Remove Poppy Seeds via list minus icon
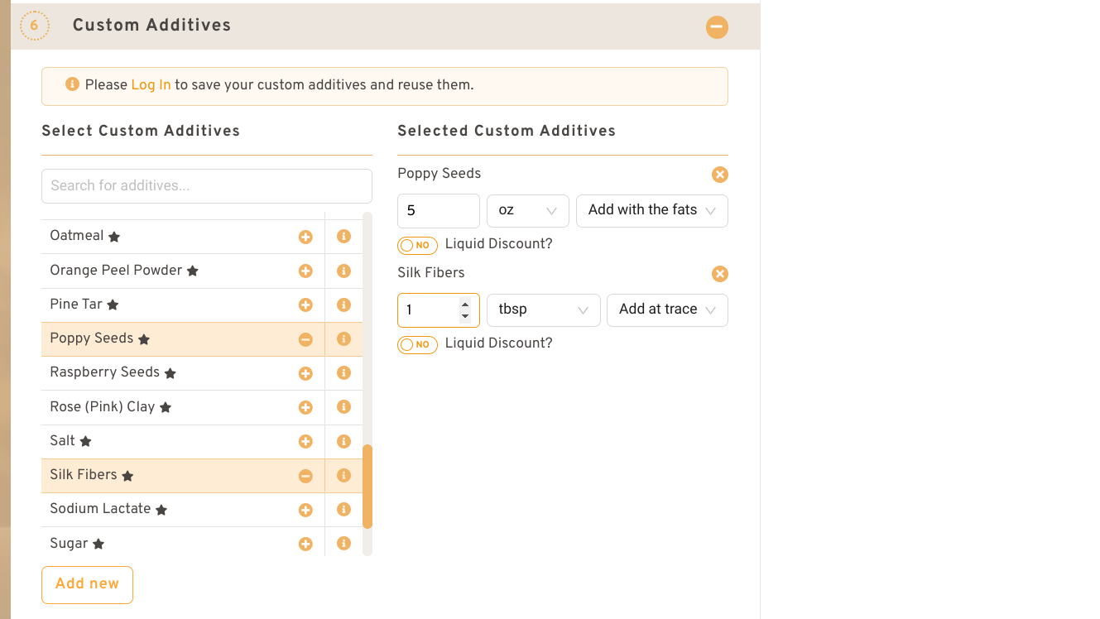 (x=305, y=339)
